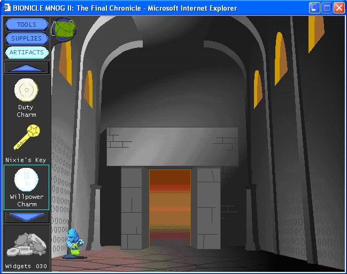
Task: Select Nixie's Key item
Action: pyautogui.click(x=27, y=137)
